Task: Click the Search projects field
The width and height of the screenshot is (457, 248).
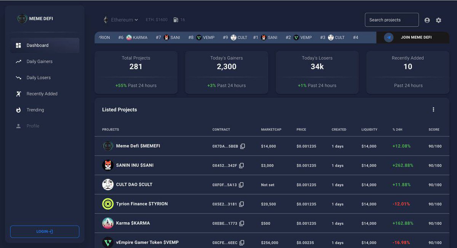Action: (x=391, y=20)
